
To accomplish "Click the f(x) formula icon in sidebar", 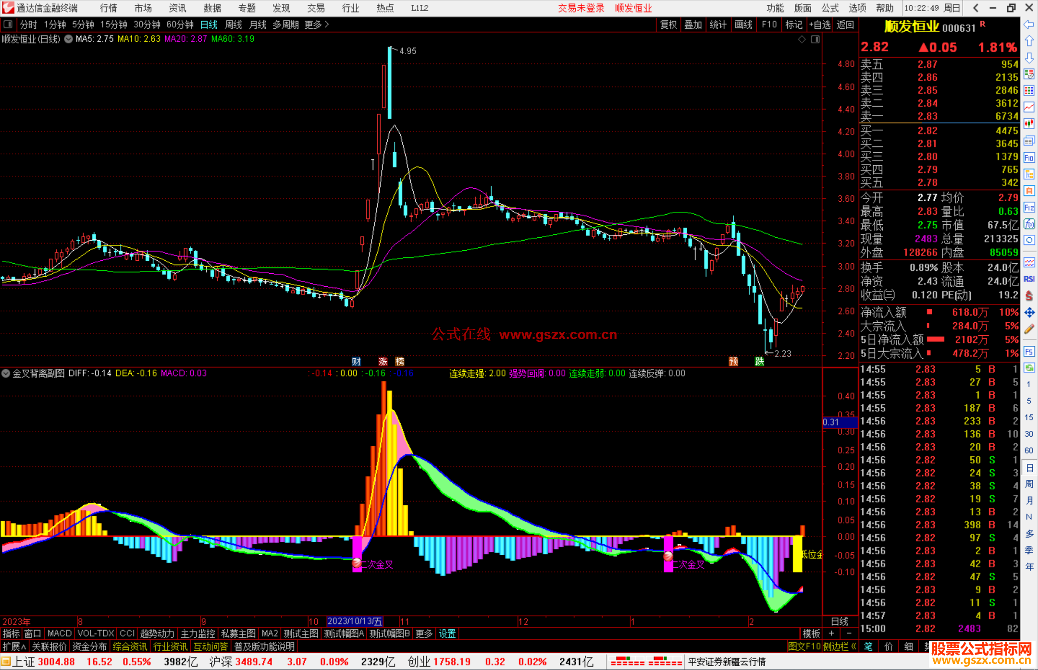I will [x=1029, y=224].
